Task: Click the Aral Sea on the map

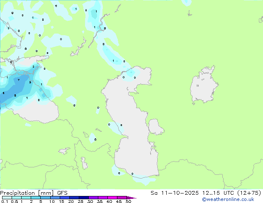Action: (x=203, y=86)
